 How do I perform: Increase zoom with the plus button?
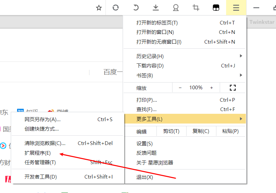pyautogui.click(x=211, y=88)
